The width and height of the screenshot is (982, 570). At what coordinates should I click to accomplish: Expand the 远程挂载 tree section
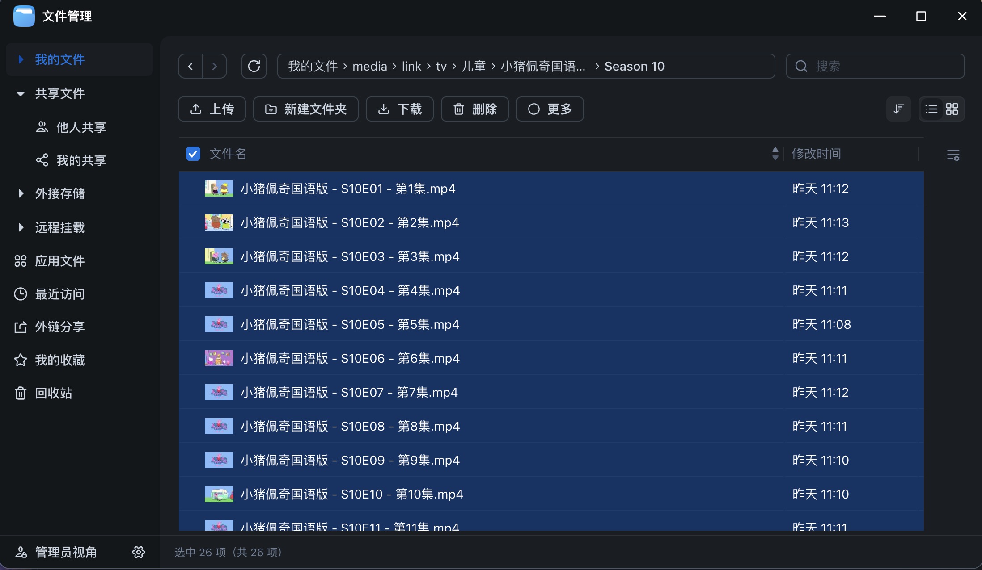pyautogui.click(x=21, y=227)
